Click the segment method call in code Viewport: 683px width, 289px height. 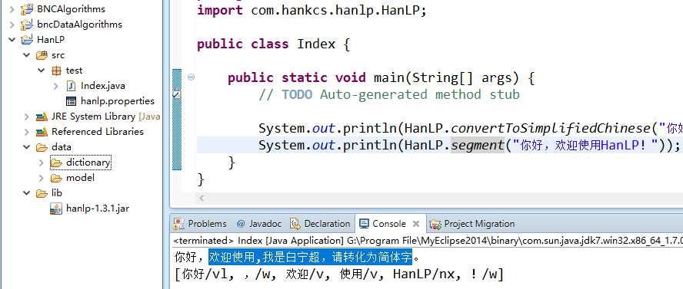(x=477, y=145)
